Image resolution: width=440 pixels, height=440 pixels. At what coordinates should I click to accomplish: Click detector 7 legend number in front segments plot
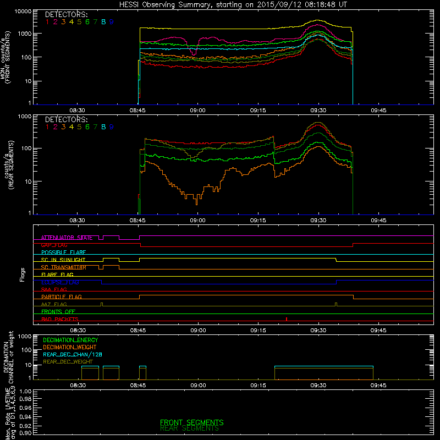(95, 22)
